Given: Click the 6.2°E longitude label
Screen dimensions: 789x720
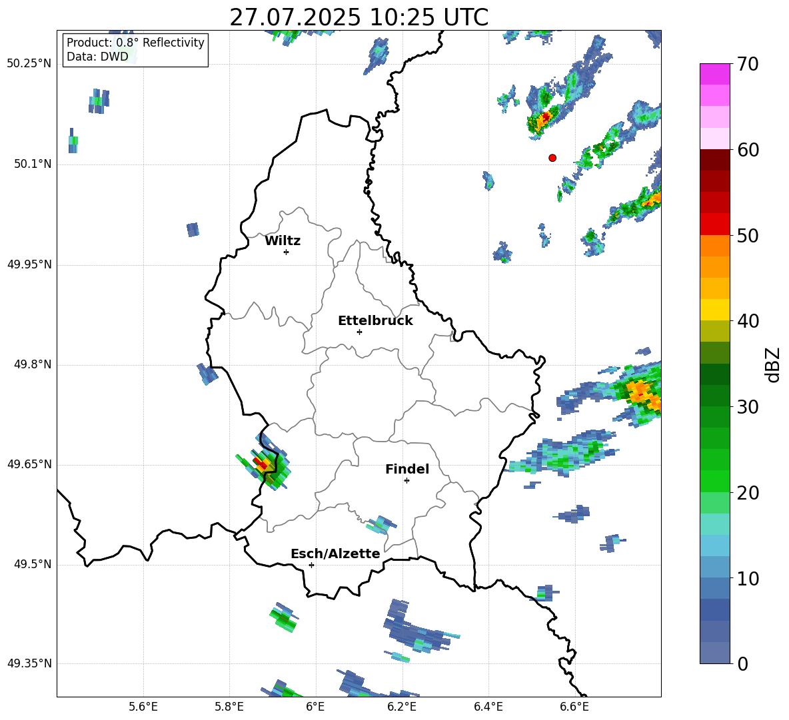Looking at the screenshot, I should coord(402,707).
